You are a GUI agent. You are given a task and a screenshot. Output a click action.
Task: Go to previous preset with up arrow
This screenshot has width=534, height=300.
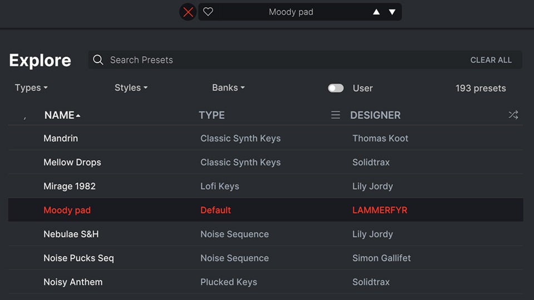tap(377, 12)
